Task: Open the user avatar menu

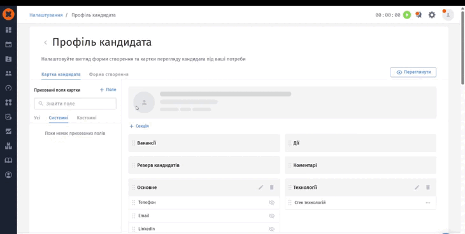Action: pyautogui.click(x=448, y=15)
